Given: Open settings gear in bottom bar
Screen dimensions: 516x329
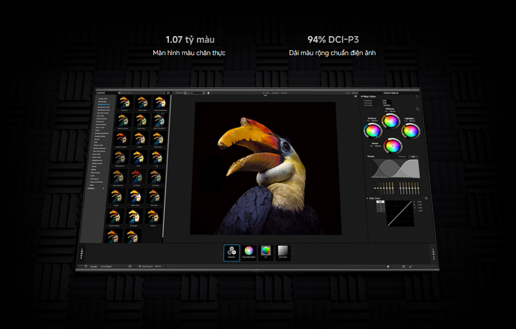Looking at the screenshot, I should [388, 266].
